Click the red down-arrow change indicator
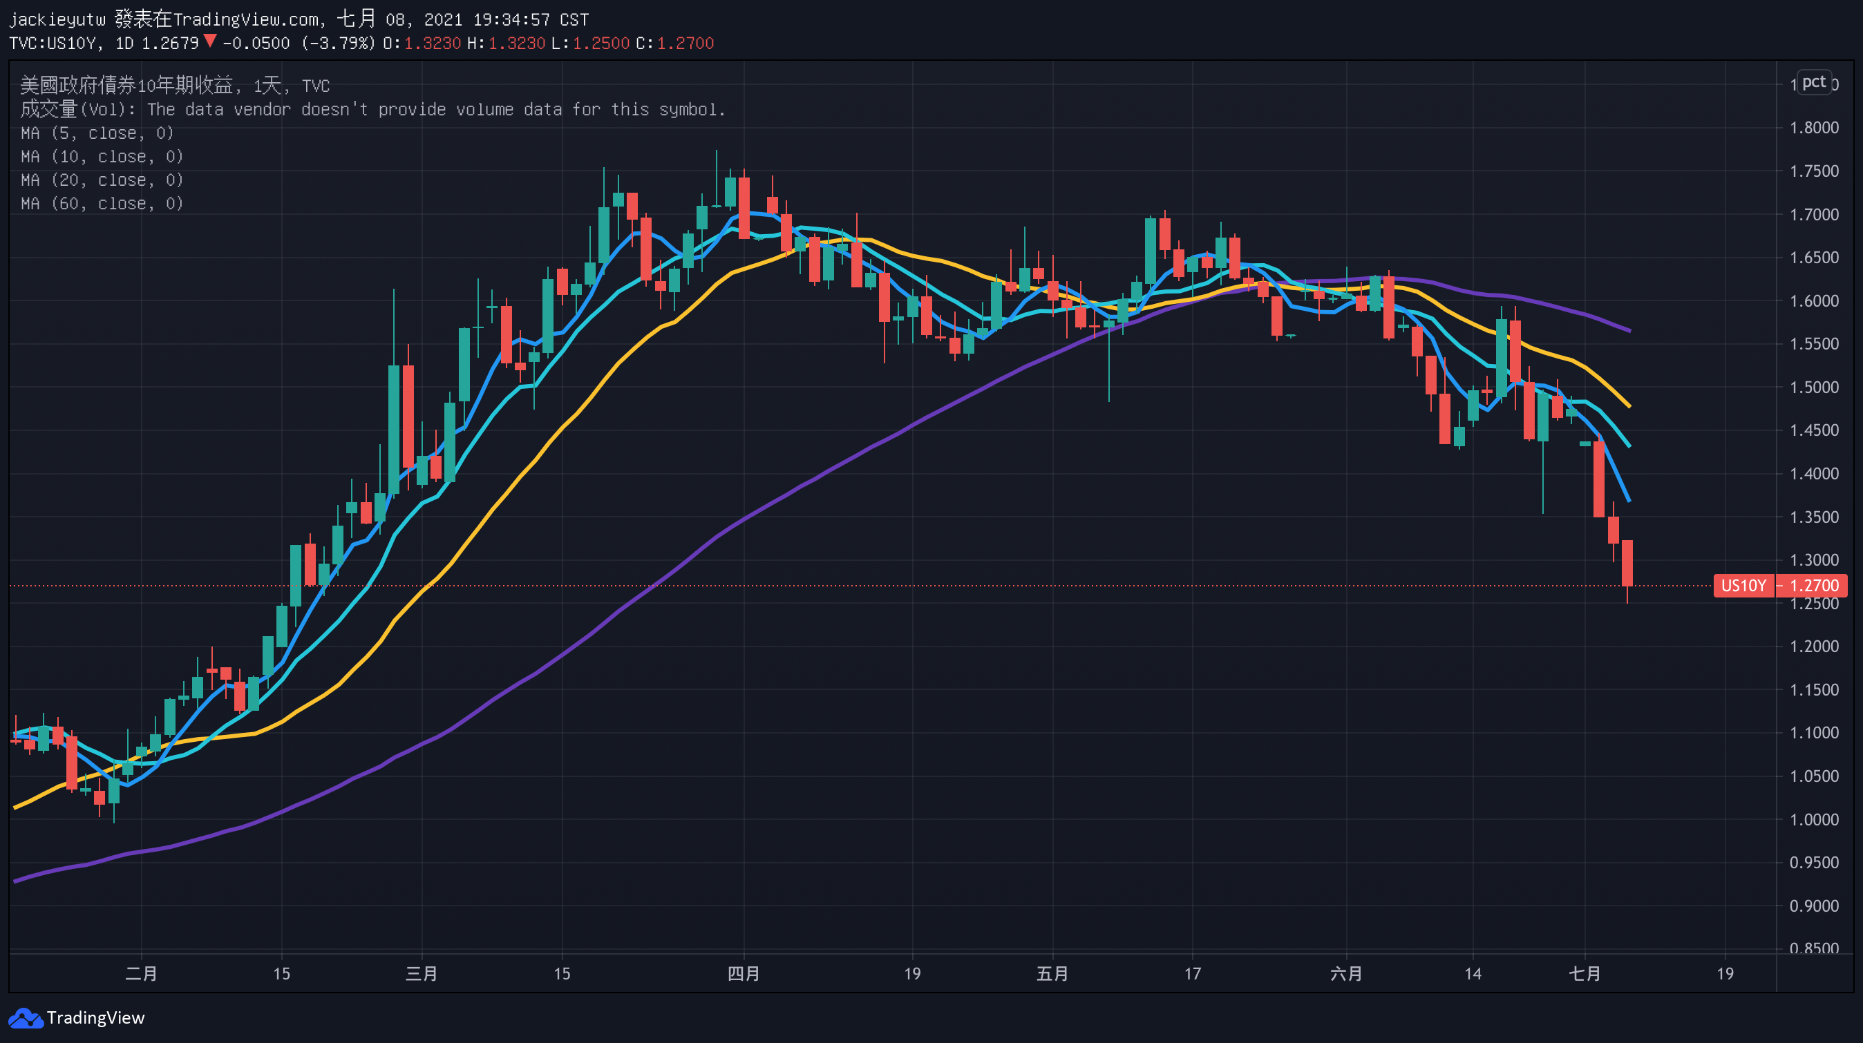 (x=210, y=42)
